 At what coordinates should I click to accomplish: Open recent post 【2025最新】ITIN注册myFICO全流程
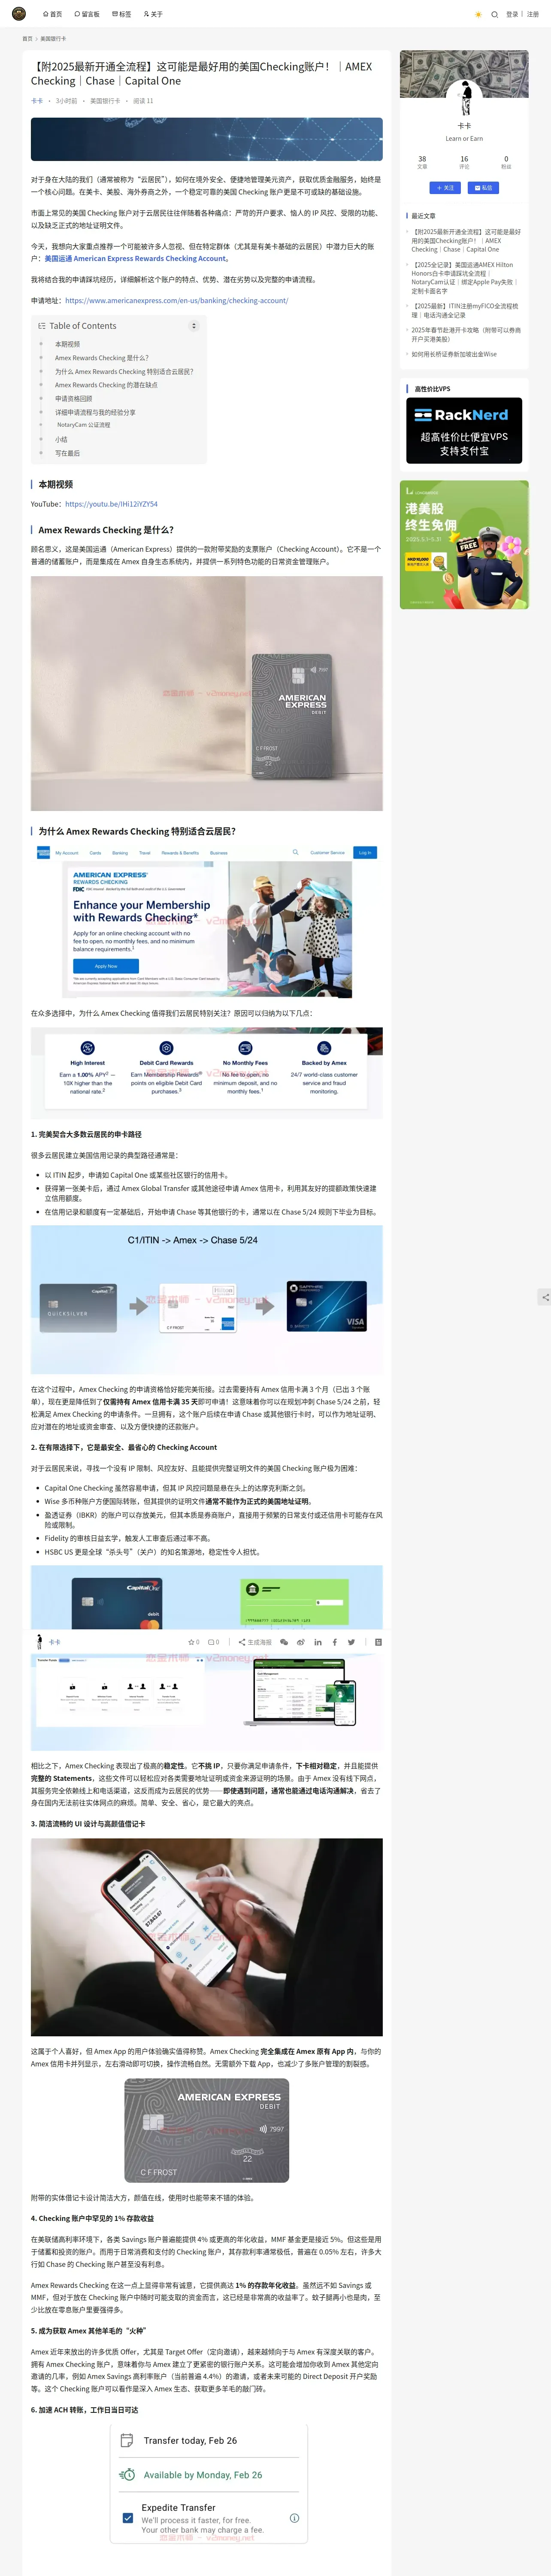point(465,311)
